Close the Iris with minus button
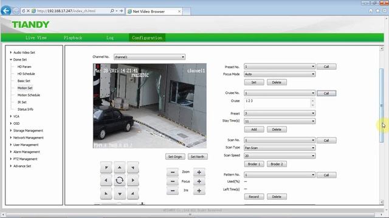 173,191
